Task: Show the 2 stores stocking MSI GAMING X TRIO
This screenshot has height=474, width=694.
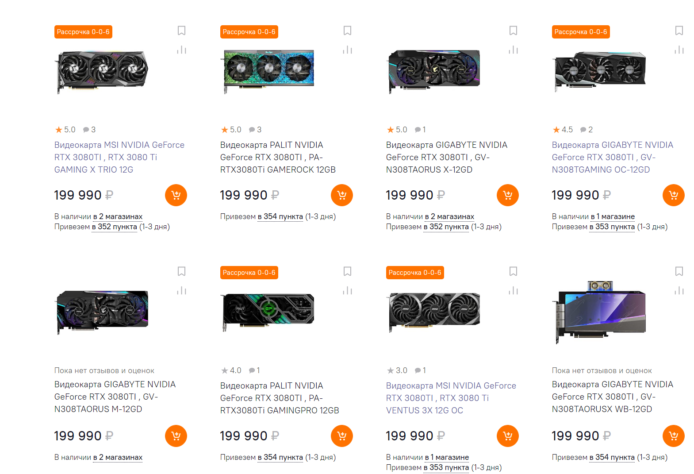Action: tap(118, 216)
